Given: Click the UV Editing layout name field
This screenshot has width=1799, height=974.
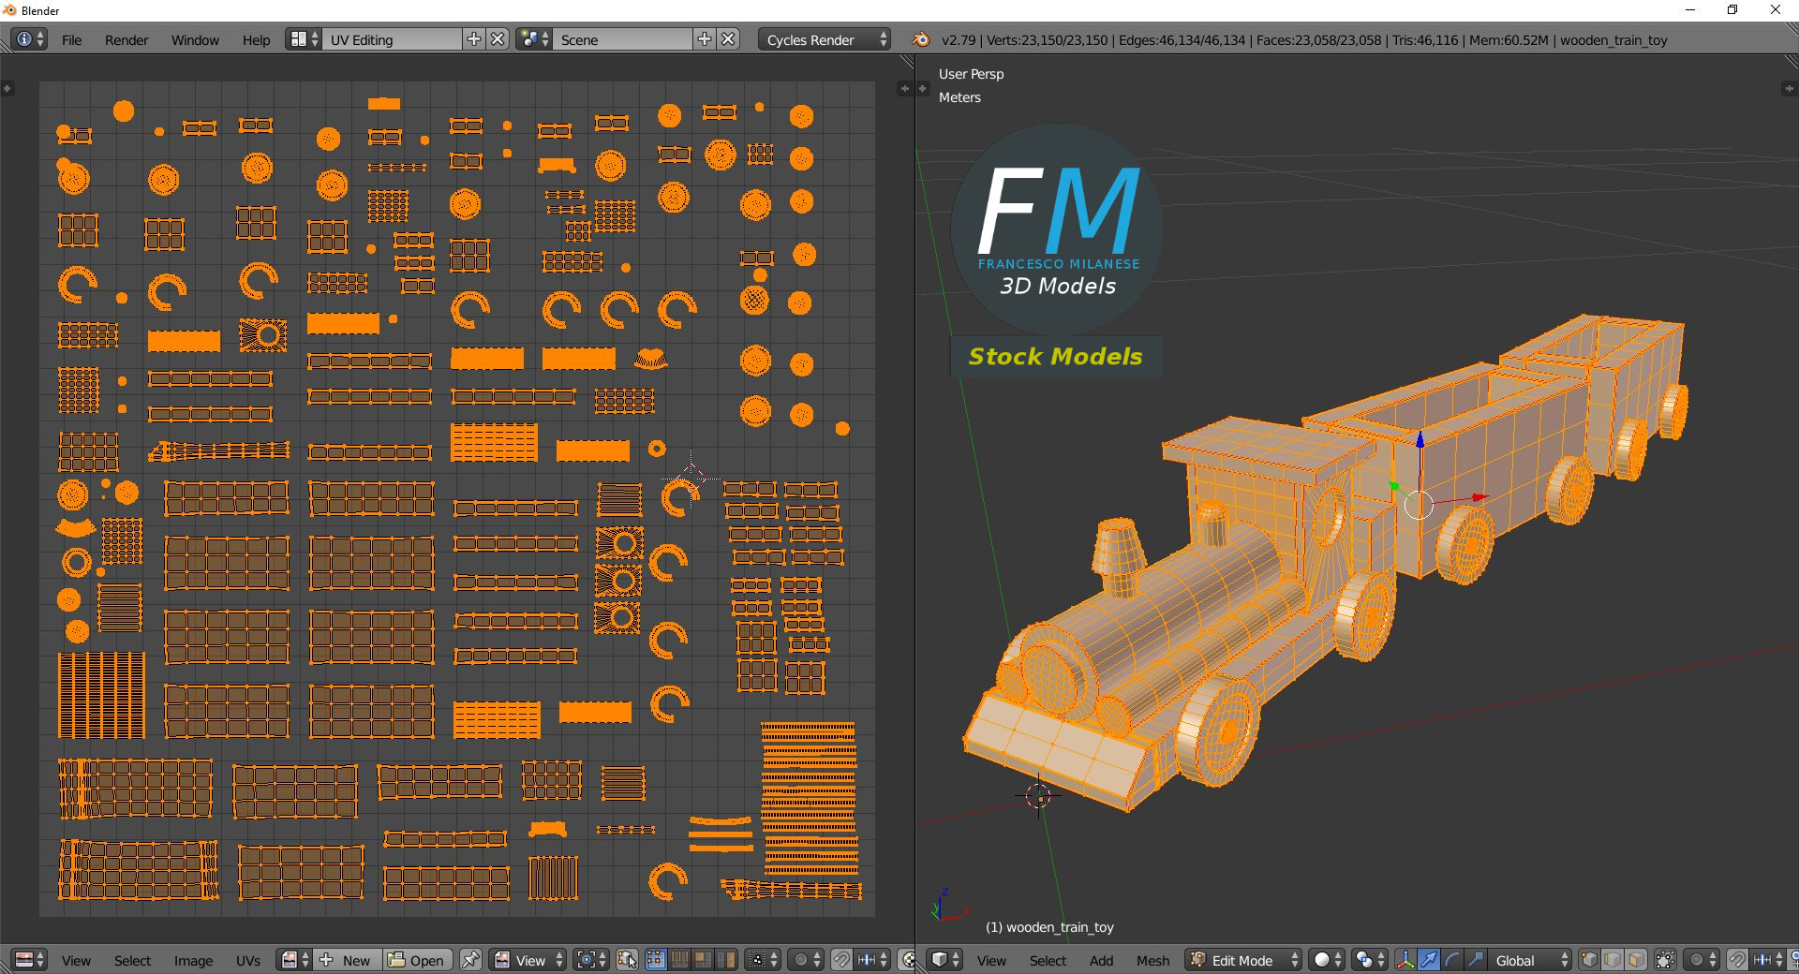Looking at the screenshot, I should [x=393, y=39].
